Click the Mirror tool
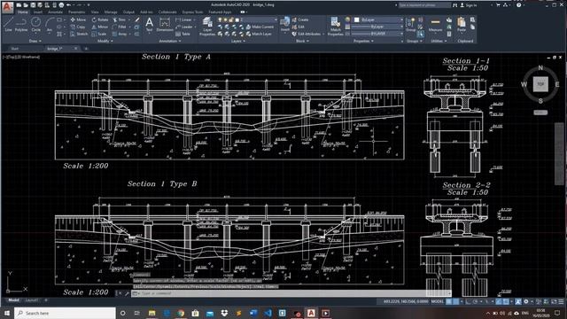Screen dimensions: 567x319 click(100, 27)
